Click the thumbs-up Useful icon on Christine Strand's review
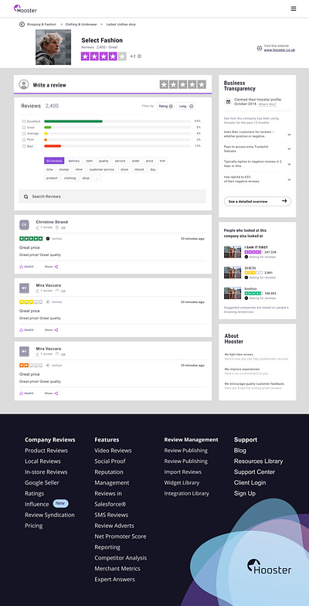 pos(22,266)
